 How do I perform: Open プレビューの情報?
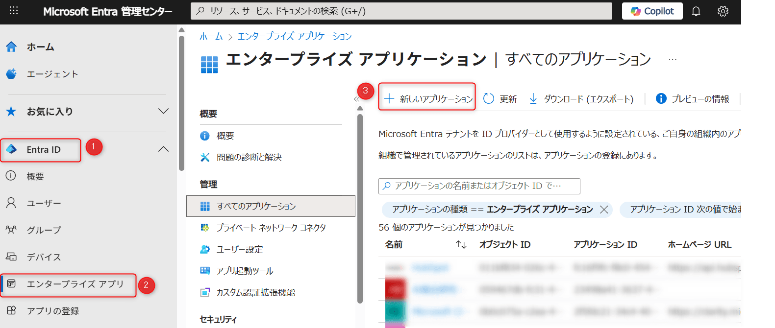click(692, 99)
